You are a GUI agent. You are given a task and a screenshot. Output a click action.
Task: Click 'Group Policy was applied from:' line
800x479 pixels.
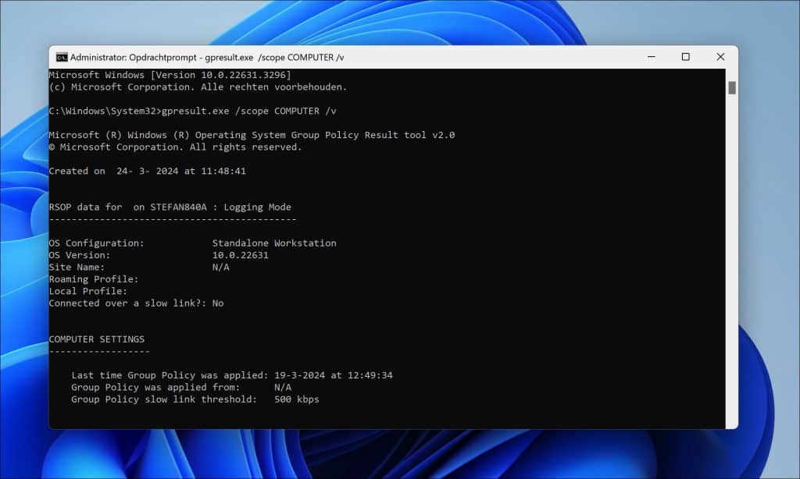pyautogui.click(x=181, y=387)
